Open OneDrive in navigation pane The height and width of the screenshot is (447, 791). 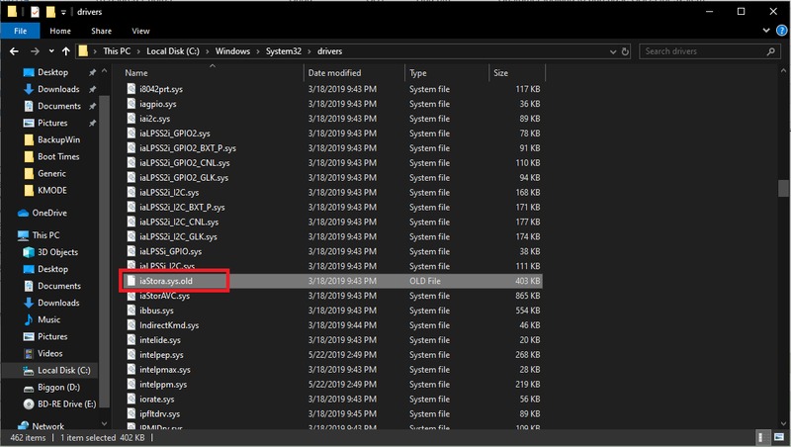coord(49,213)
